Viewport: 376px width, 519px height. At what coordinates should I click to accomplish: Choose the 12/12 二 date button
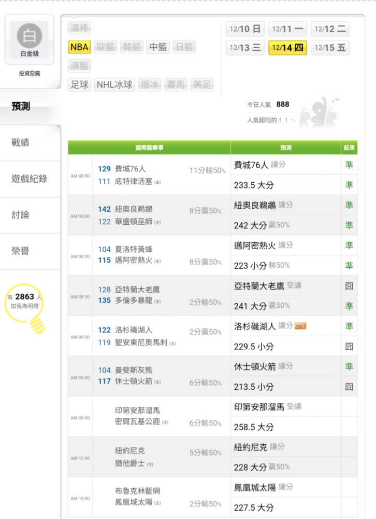click(x=330, y=29)
